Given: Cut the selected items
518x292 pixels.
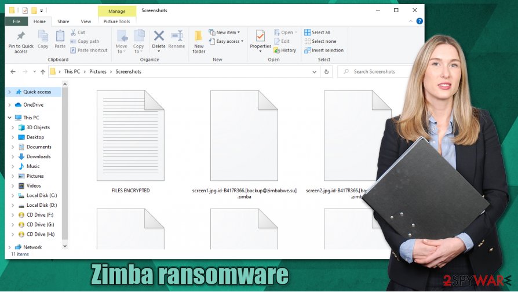Looking at the screenshot, I should [x=78, y=32].
